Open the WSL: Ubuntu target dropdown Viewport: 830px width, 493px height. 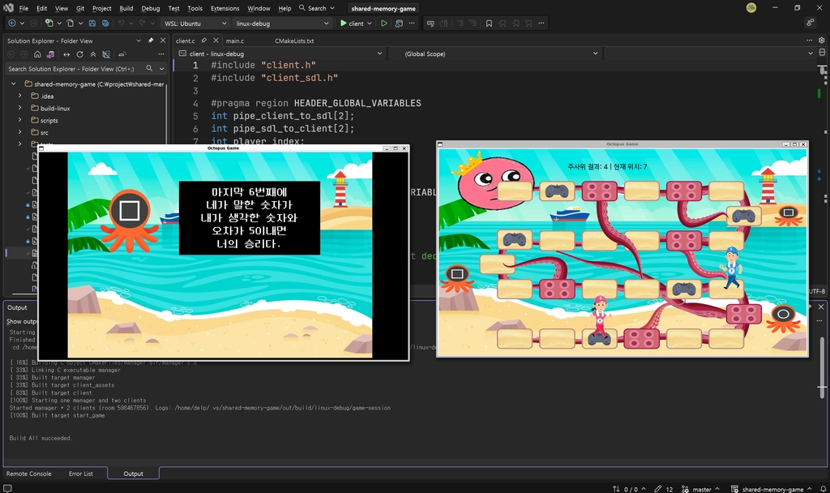(x=195, y=24)
